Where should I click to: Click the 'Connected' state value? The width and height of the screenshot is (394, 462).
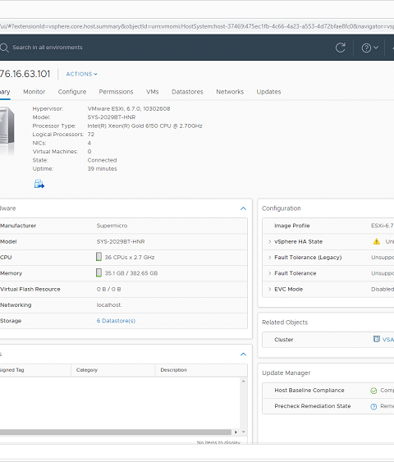pos(102,160)
